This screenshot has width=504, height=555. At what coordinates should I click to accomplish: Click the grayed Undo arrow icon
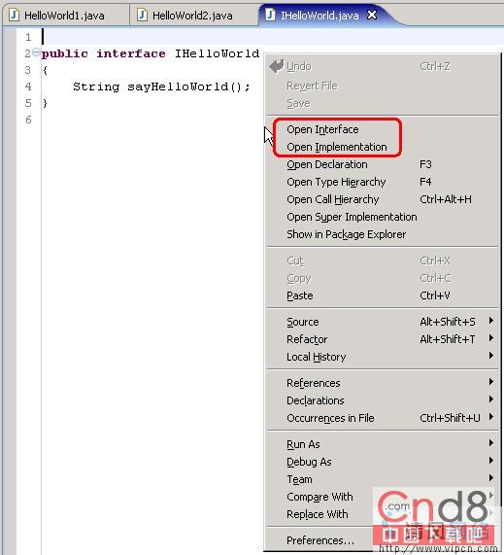(277, 66)
